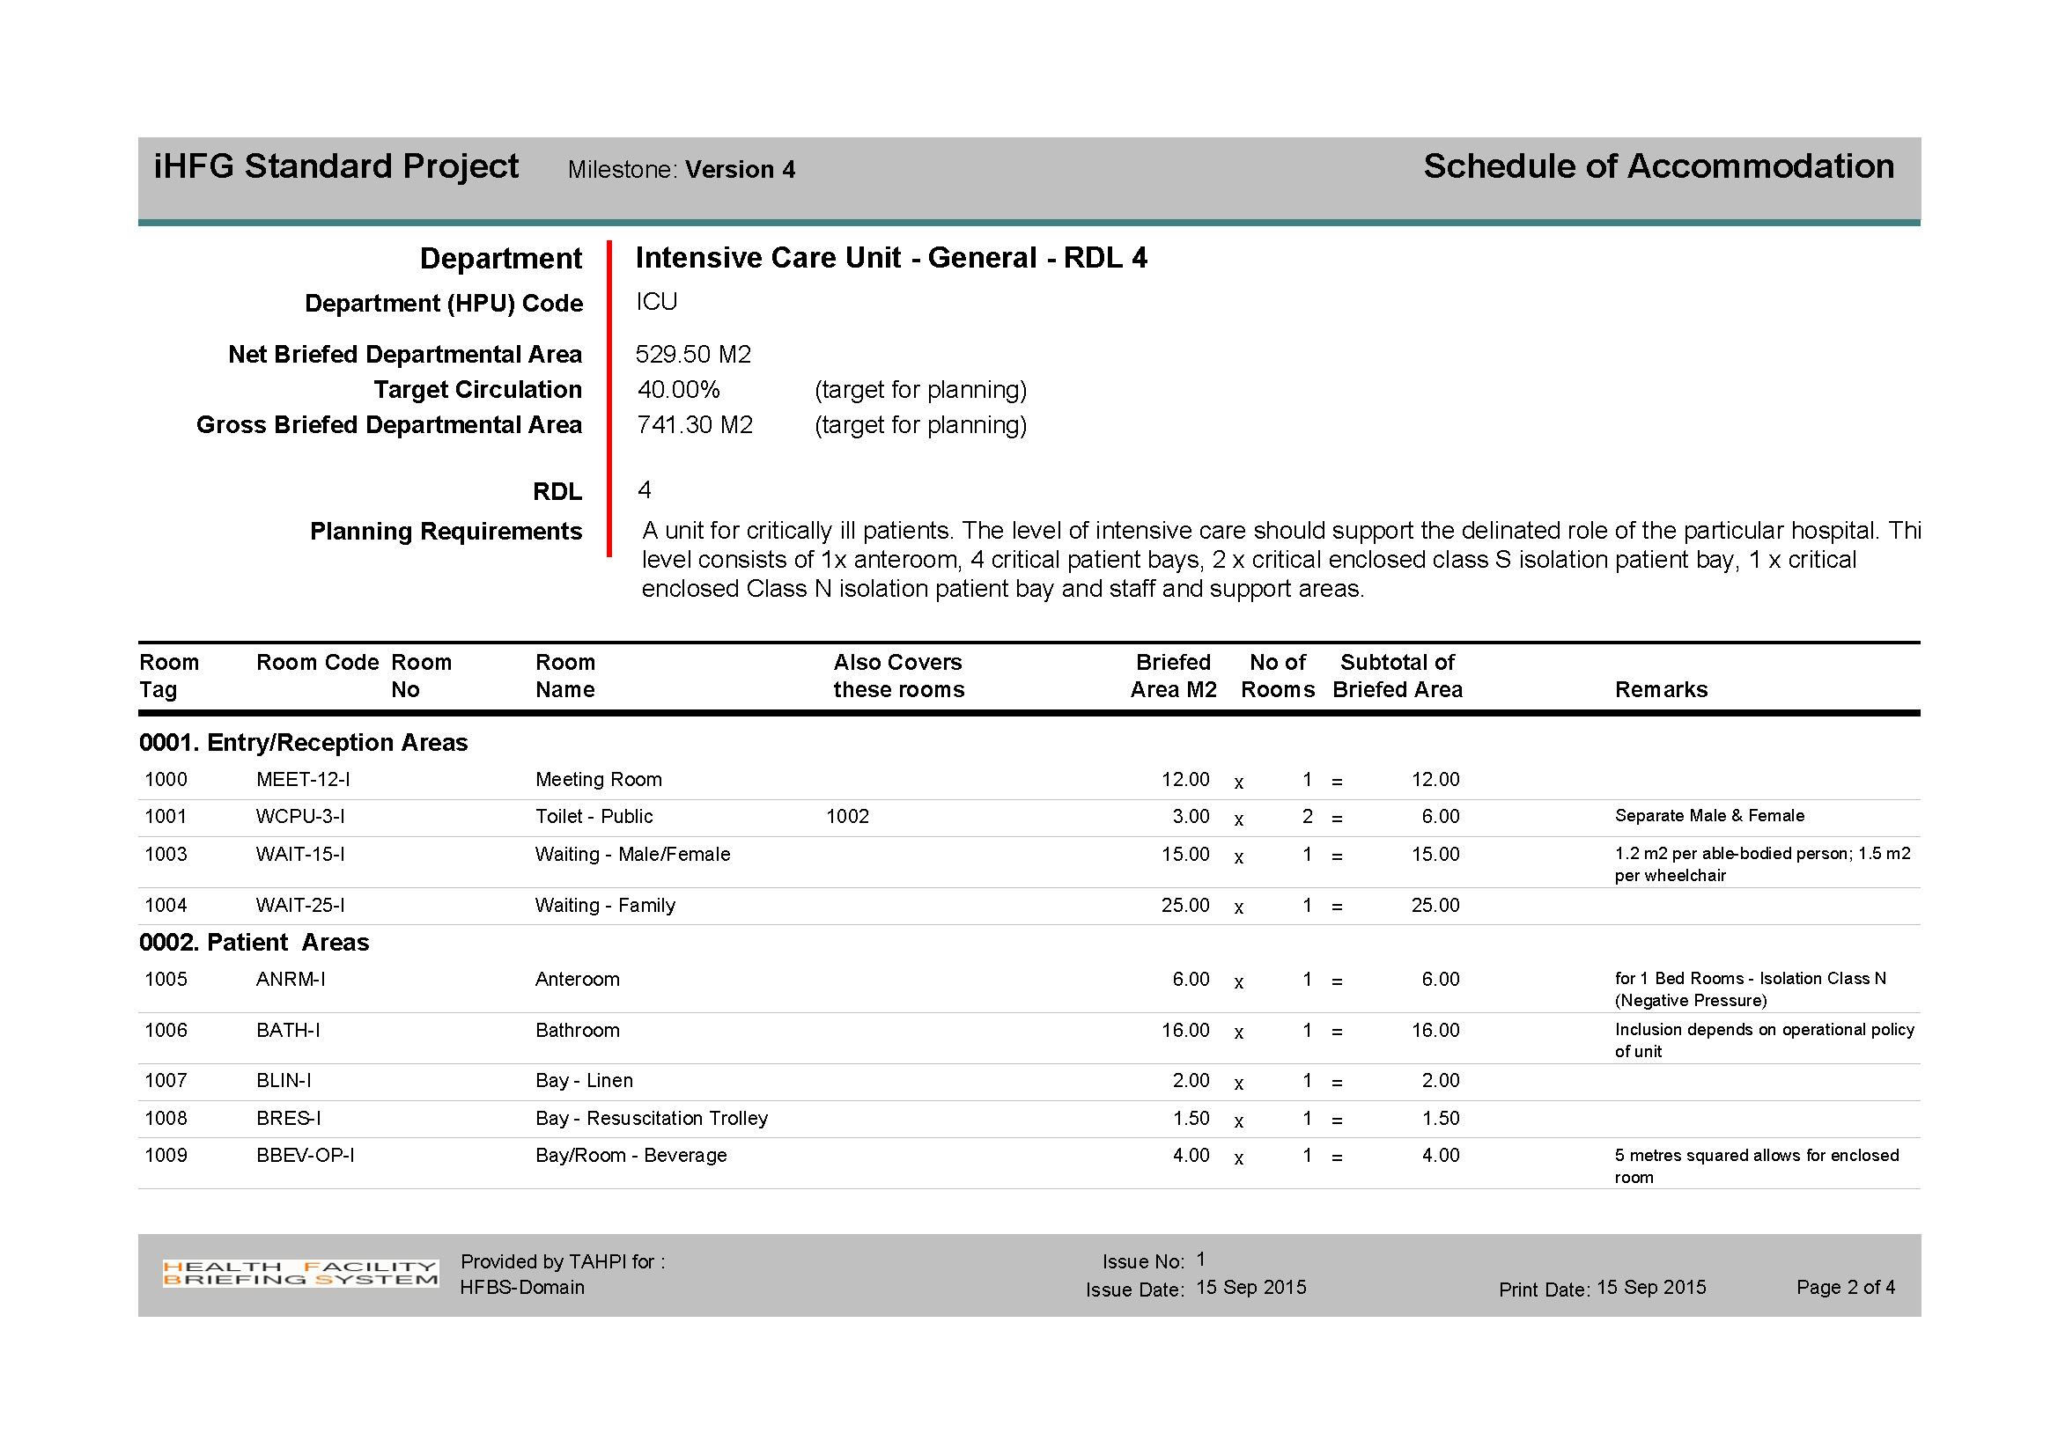Click the 'Remarks' column header

(1661, 689)
